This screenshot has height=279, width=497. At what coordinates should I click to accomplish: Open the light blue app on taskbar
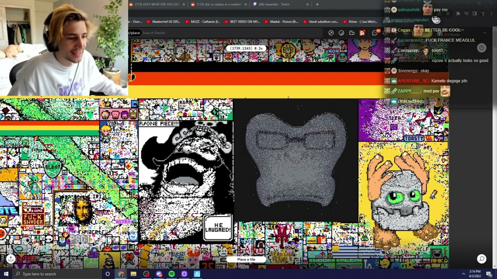(197, 274)
